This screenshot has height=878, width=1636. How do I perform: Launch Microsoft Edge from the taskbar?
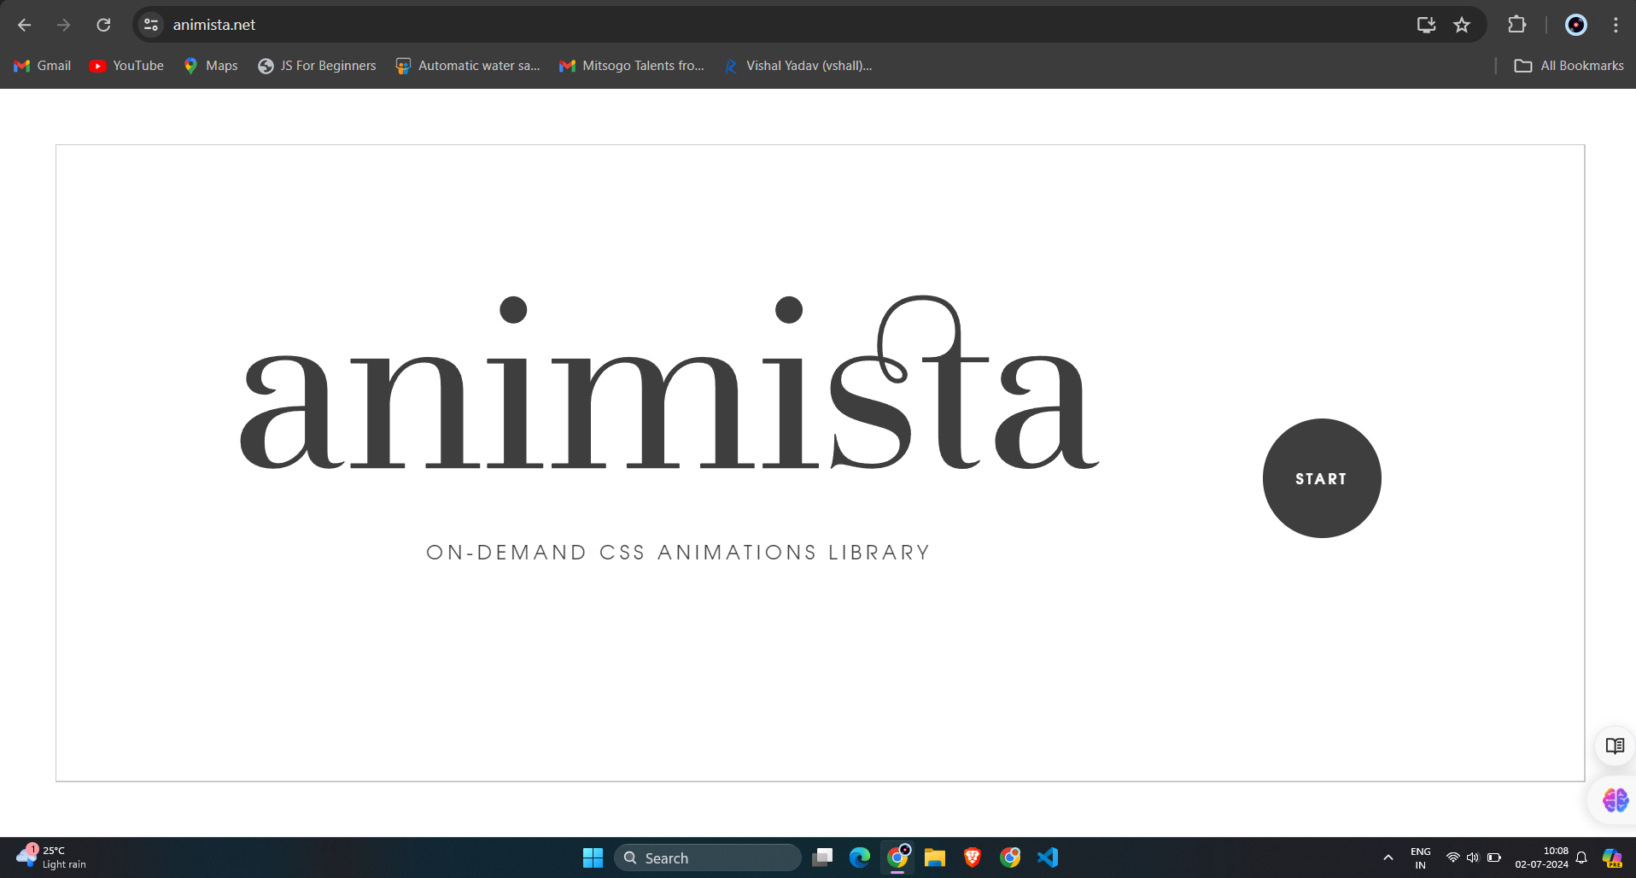[x=860, y=858]
